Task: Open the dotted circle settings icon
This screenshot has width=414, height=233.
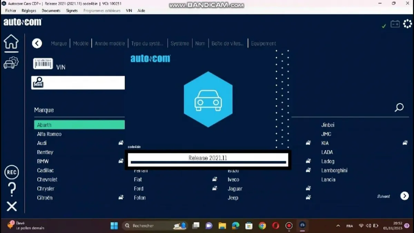Action: click(x=407, y=24)
